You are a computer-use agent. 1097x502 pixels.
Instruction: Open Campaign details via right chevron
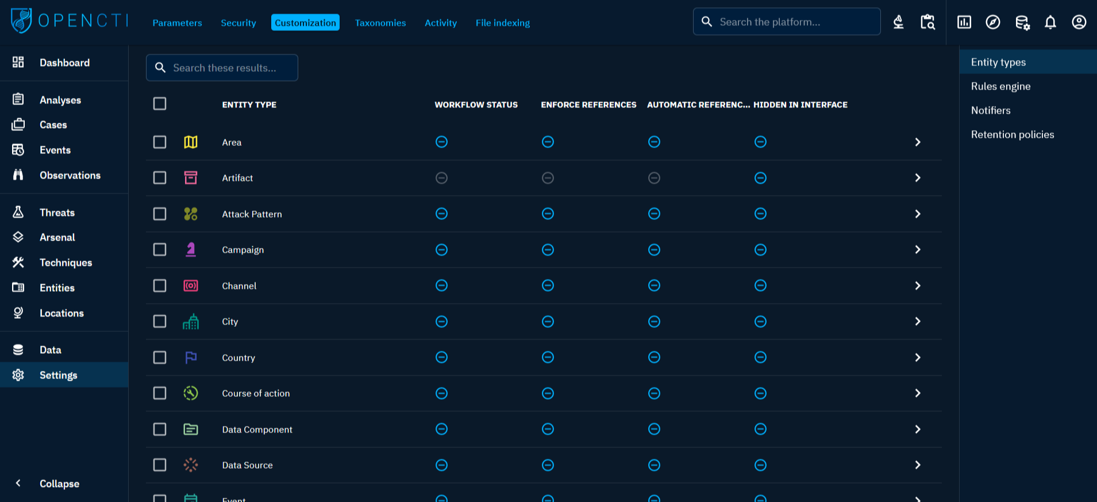[917, 250]
